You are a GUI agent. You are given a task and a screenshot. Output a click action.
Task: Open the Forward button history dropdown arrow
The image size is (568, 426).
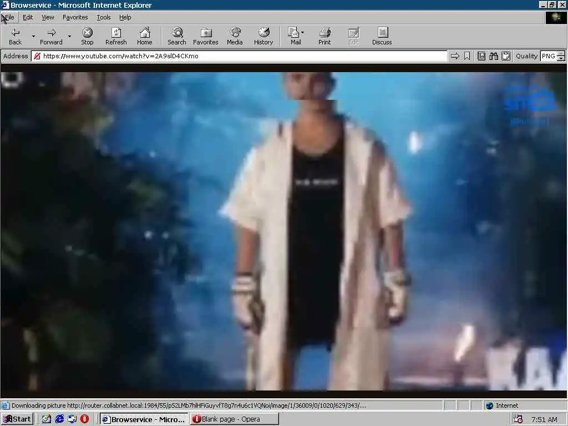69,36
